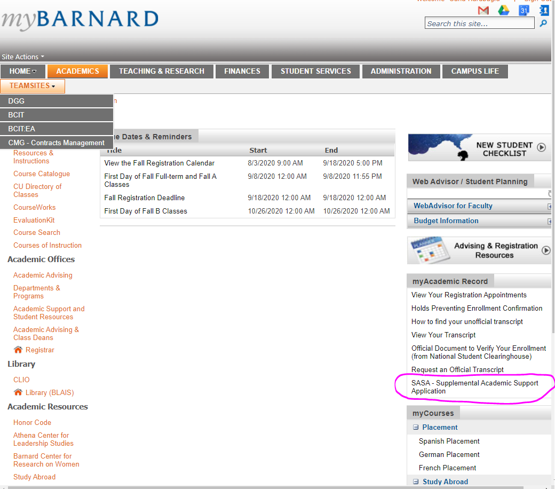Open the CLIO library link
Viewport: 555px width, 489px height.
21,380
